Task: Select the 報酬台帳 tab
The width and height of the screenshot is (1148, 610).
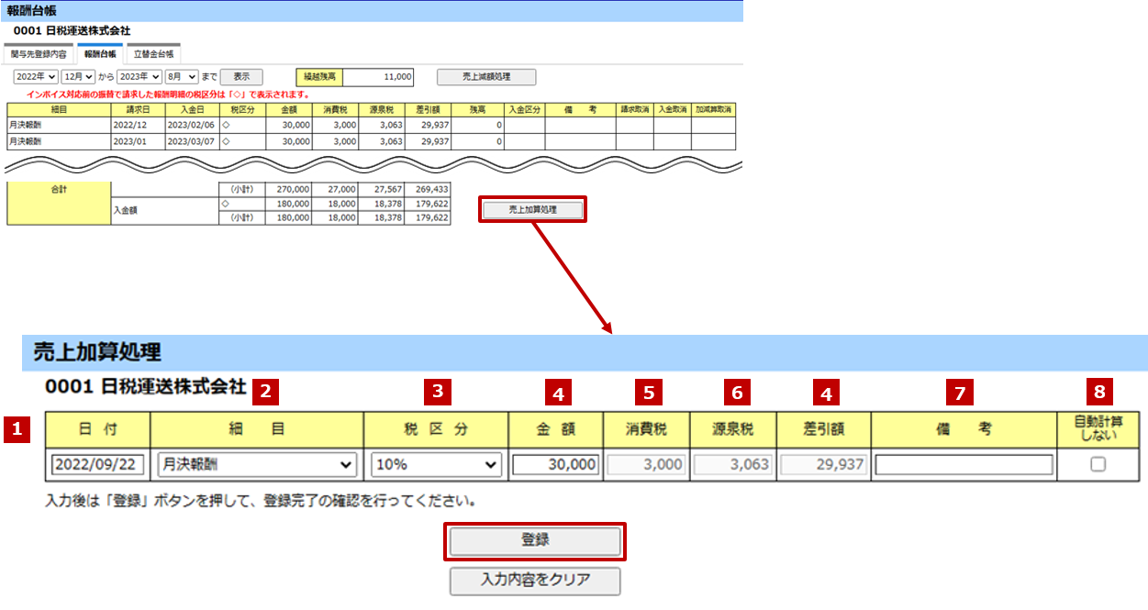Action: (x=101, y=54)
